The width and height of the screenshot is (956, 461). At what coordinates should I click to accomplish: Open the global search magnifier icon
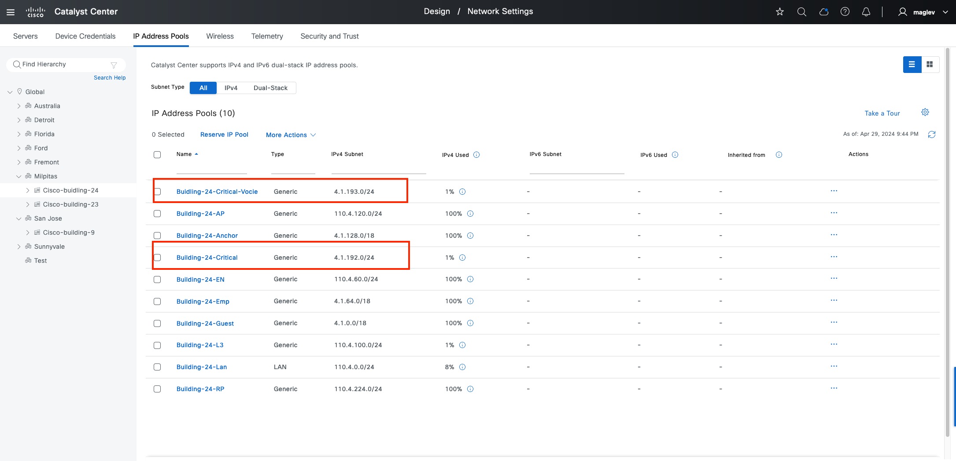tap(801, 12)
